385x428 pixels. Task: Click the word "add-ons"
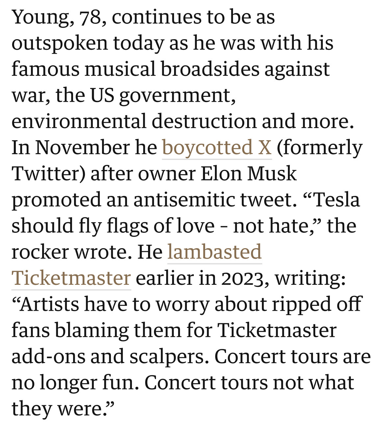click(x=49, y=357)
